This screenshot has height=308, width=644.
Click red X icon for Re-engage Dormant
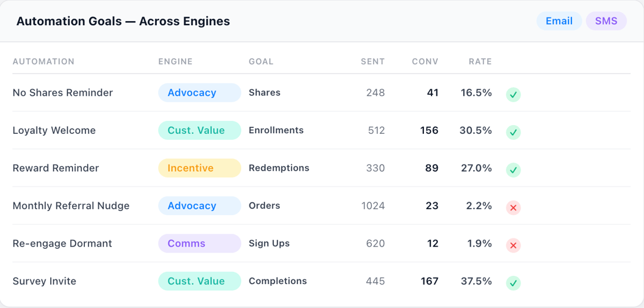point(513,245)
